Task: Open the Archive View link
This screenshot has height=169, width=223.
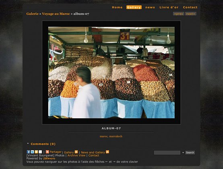Action: coord(76,155)
